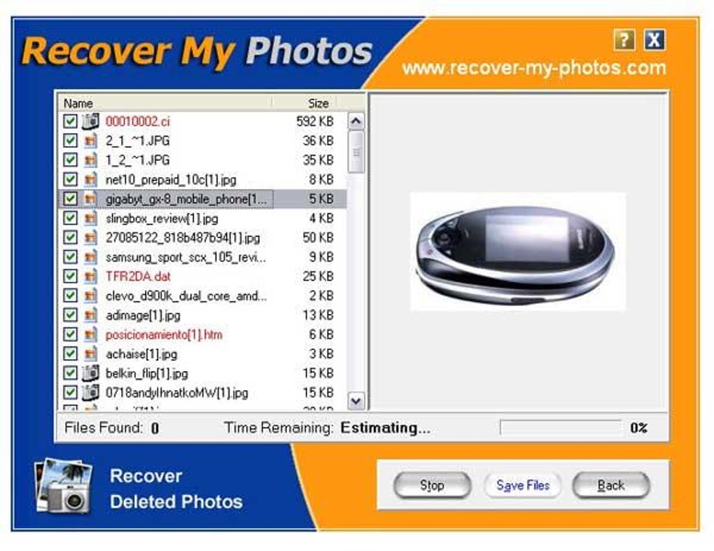Uncheck the slingbox_review[1].jpg checkbox
This screenshot has width=714, height=551.
click(70, 218)
